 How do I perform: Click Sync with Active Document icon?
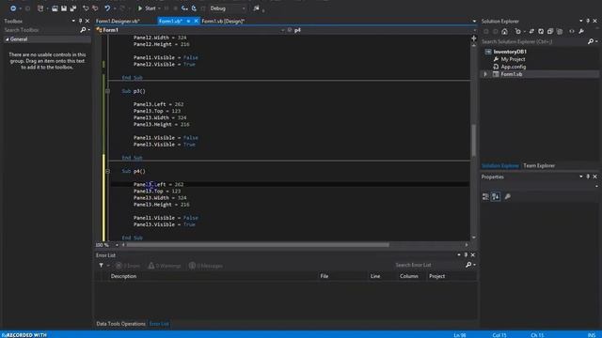[x=531, y=31]
